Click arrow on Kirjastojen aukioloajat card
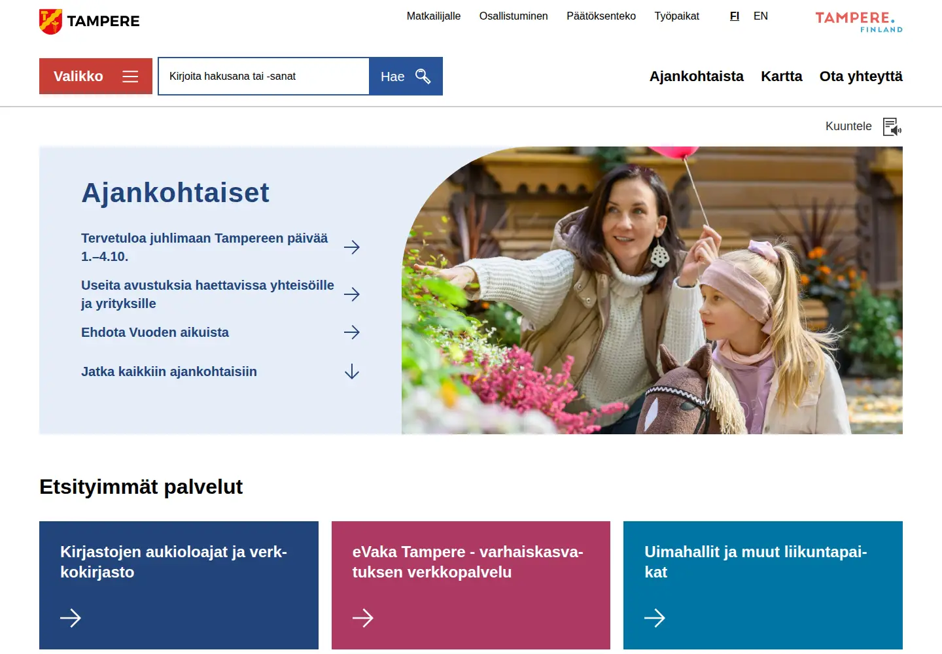 (x=71, y=618)
